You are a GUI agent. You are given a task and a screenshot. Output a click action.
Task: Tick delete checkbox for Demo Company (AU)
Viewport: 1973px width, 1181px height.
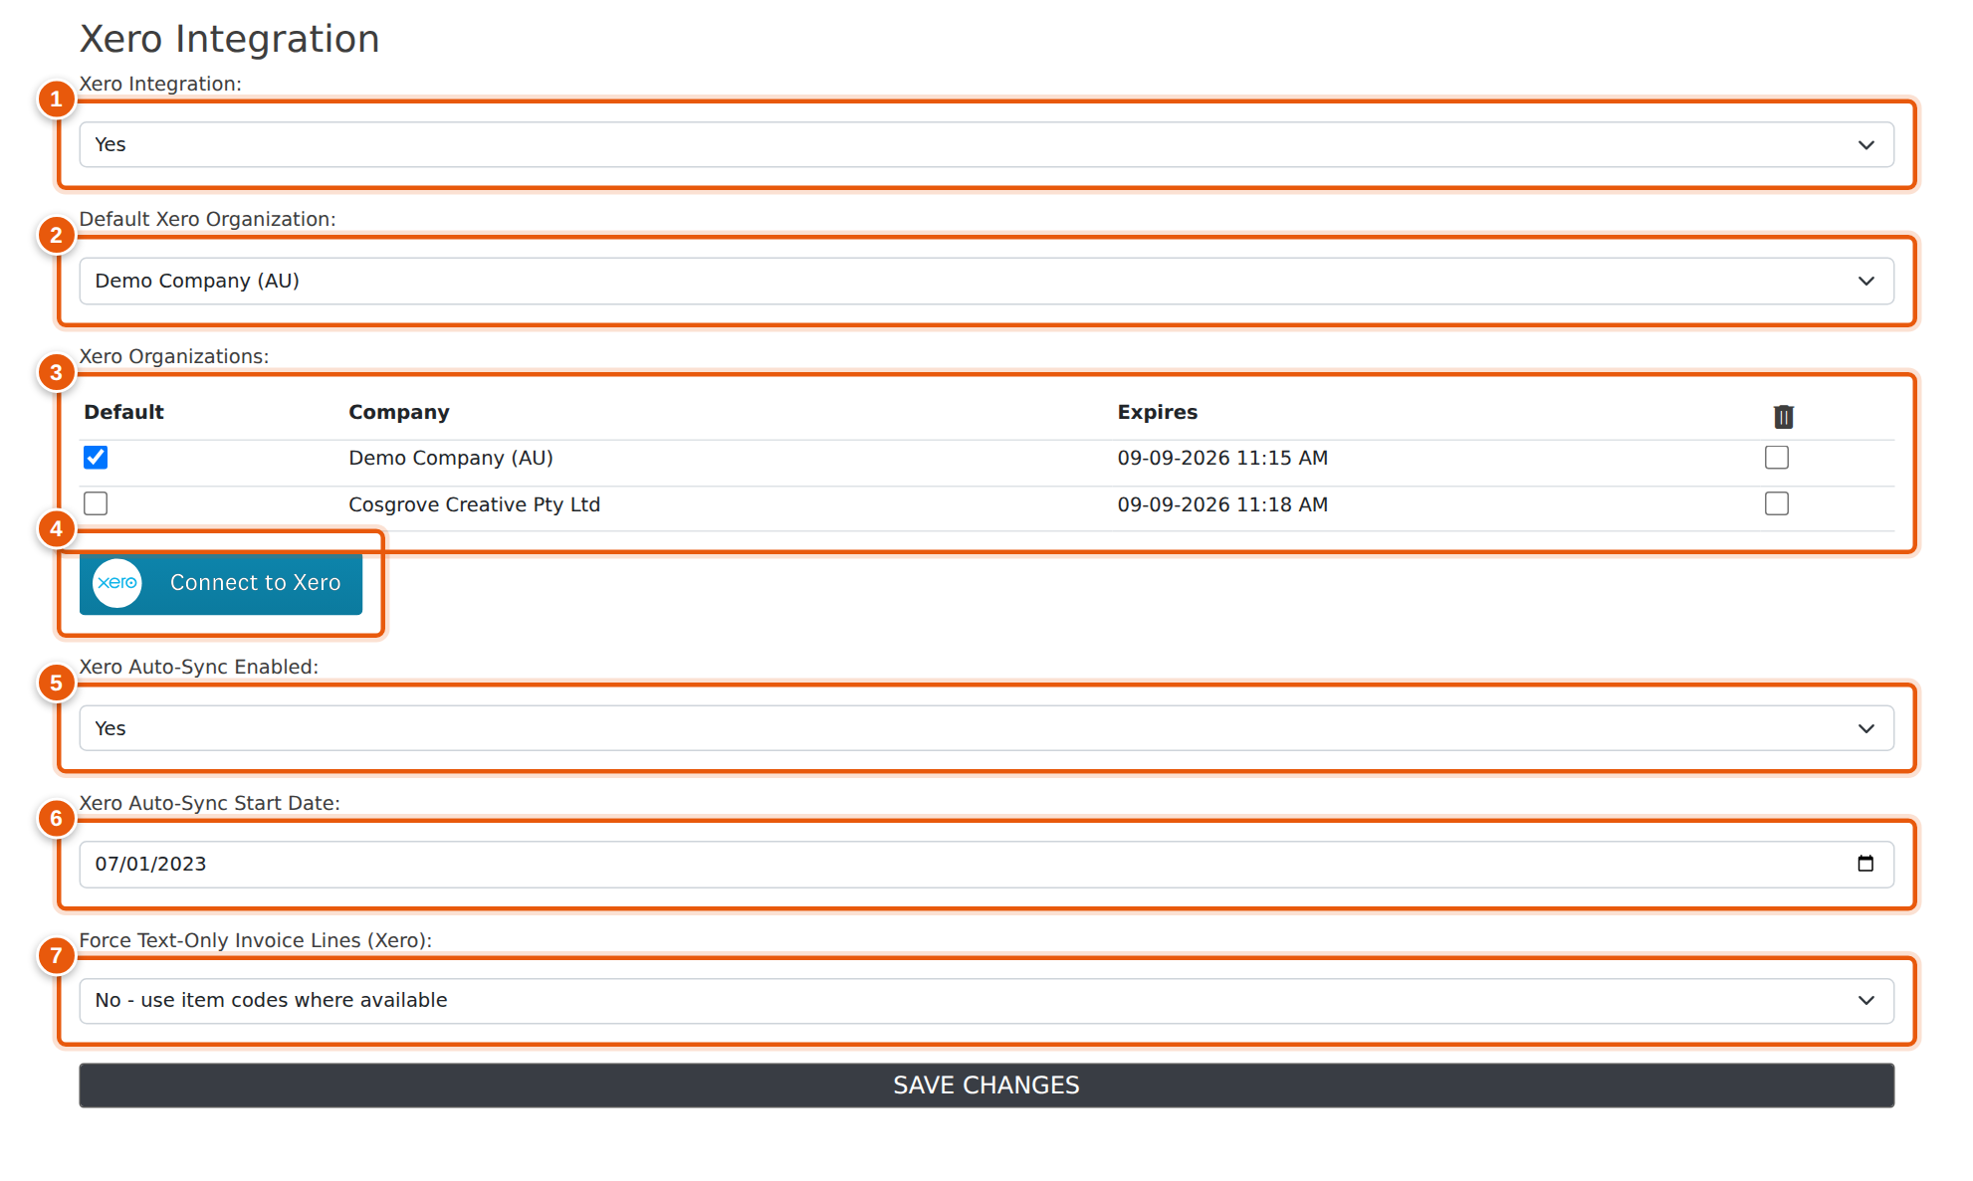coord(1777,458)
